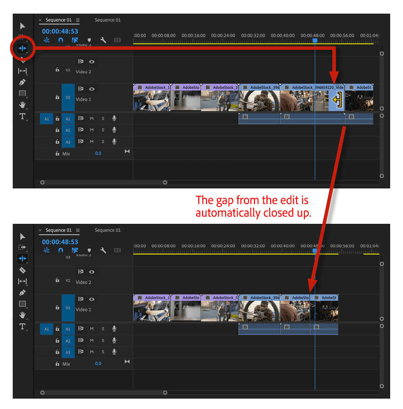This screenshot has height=409, width=403.
Task: Click voice-over record mic on lower A3 track
Action: (x=114, y=352)
